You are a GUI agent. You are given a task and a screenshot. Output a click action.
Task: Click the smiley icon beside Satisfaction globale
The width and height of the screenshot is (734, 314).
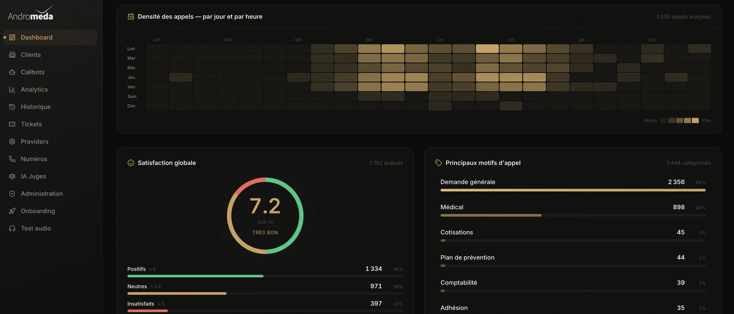click(131, 163)
